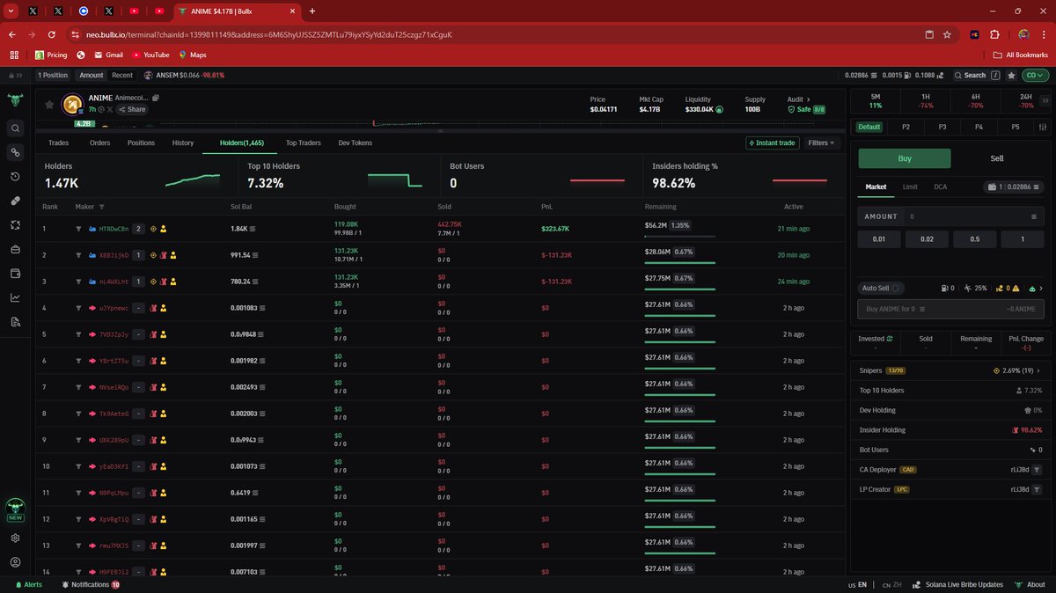Open the preset settings sliders icon
This screenshot has width=1056, height=593.
coord(1043,127)
